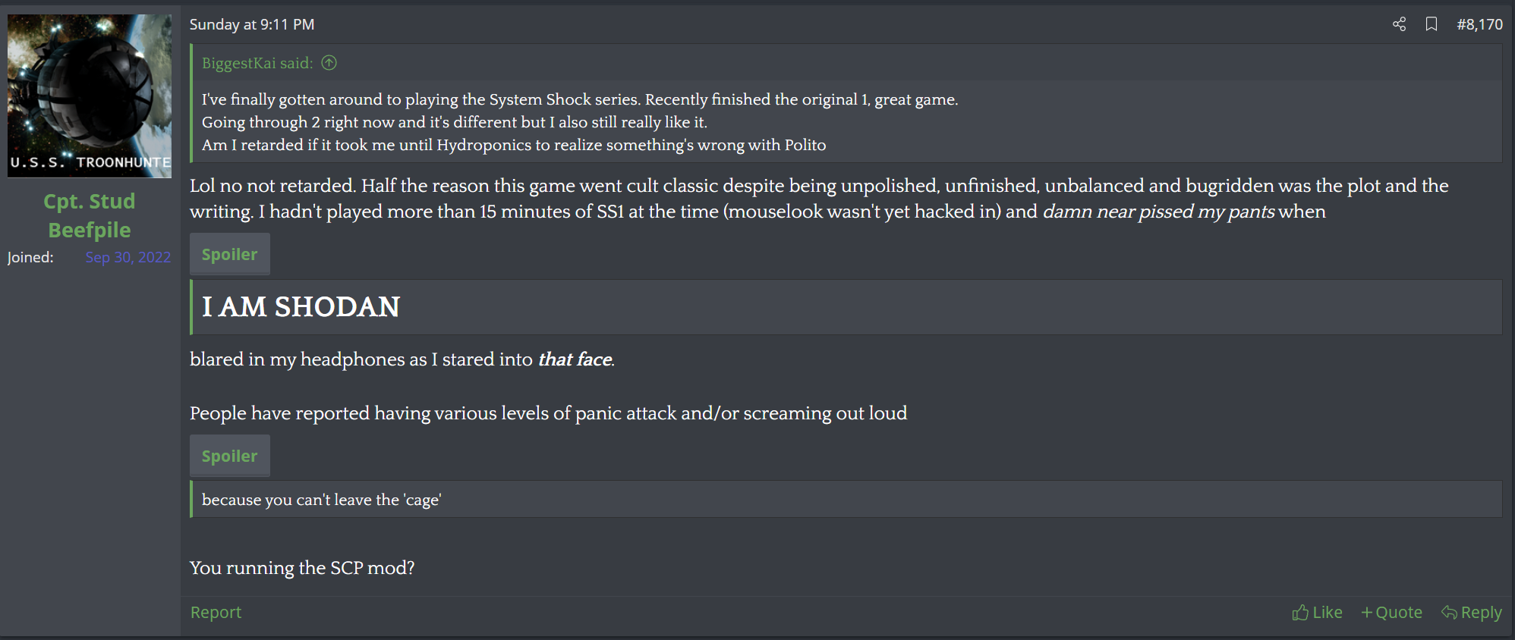Open the post permalink #8,170
Viewport: 1515px width, 640px height.
coord(1479,24)
